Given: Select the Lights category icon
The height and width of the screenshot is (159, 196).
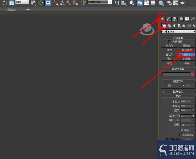Looking at the screenshot, I should [x=174, y=26].
